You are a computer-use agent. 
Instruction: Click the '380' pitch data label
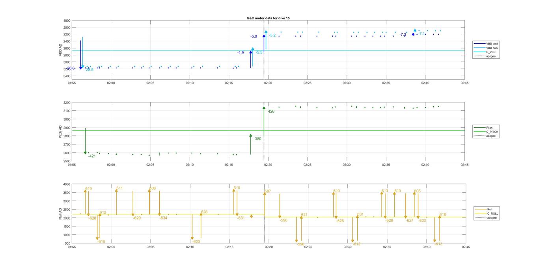click(x=258, y=139)
